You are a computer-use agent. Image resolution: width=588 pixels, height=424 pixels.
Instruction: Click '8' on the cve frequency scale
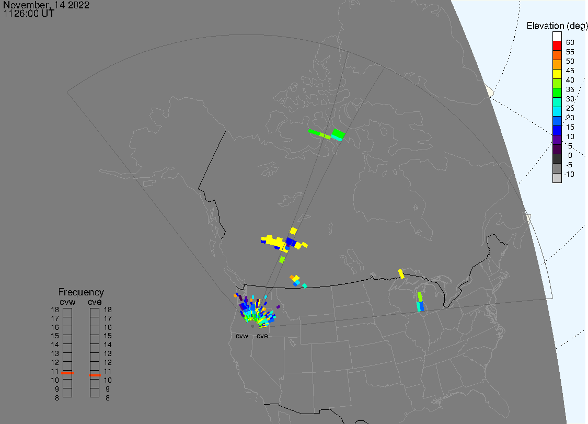(x=108, y=398)
